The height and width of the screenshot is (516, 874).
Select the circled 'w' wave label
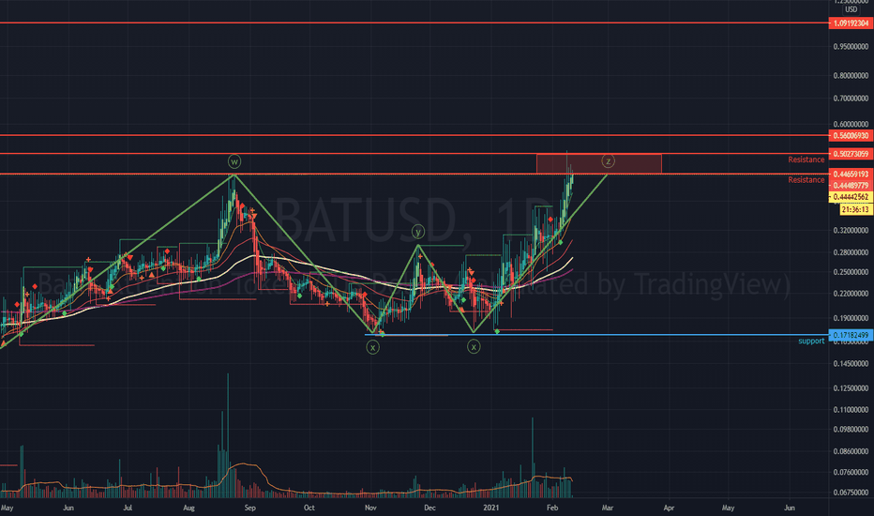(234, 161)
